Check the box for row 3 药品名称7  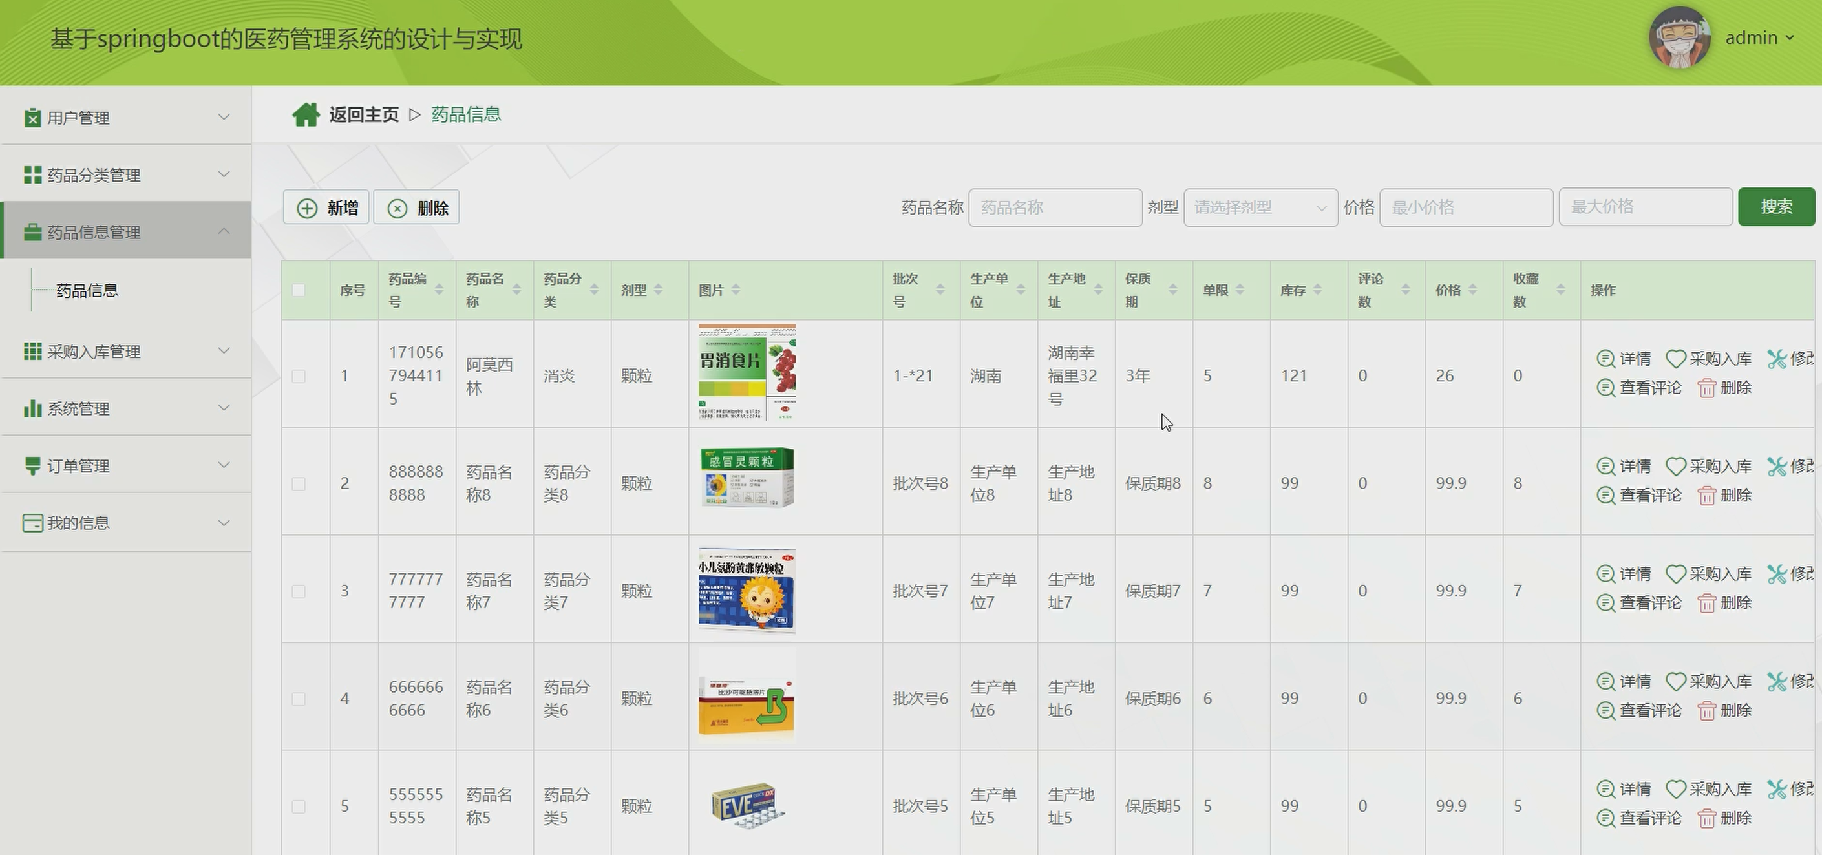(299, 591)
